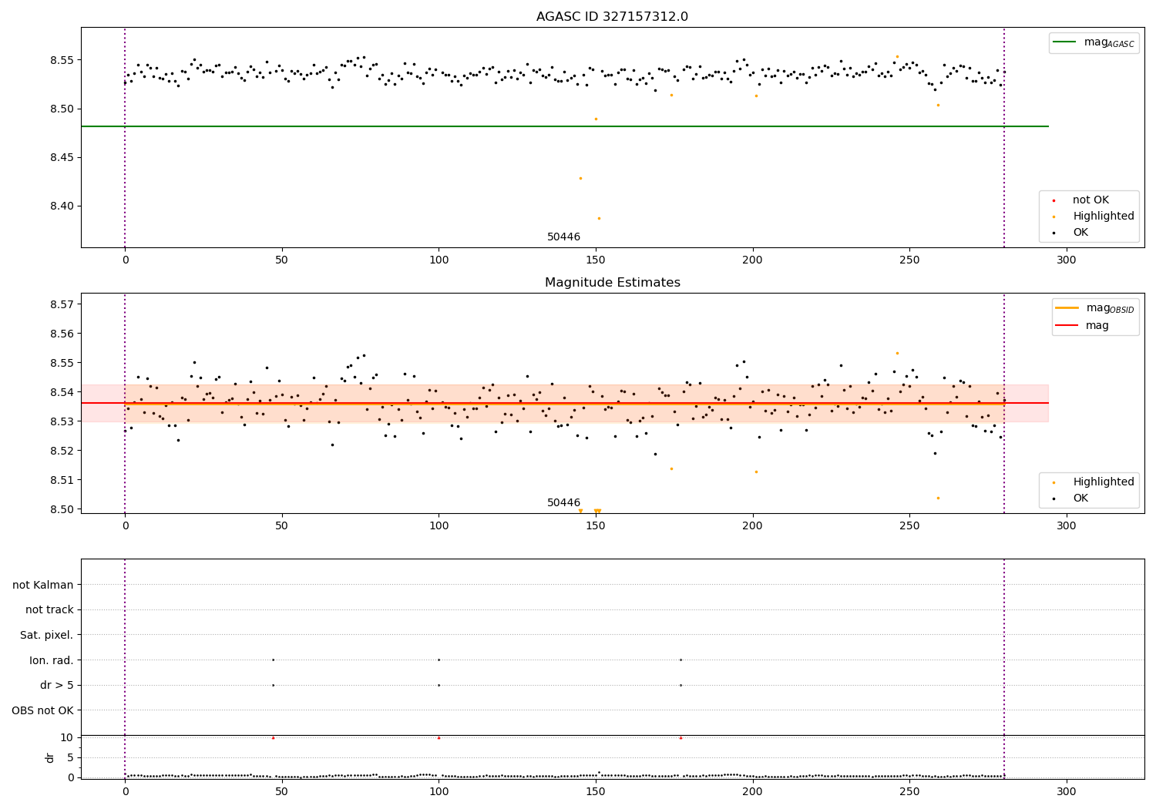The height and width of the screenshot is (809, 1156).
Task: Click the 'not track' row label
Action: (x=49, y=609)
